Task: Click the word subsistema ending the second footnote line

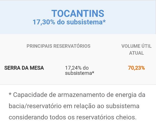Action: (122, 106)
